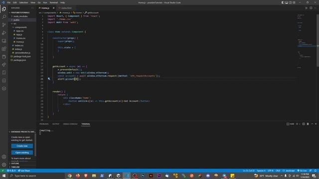The height and width of the screenshot is (179, 319).
Task: Split the terminal panel
Action: 304,124
